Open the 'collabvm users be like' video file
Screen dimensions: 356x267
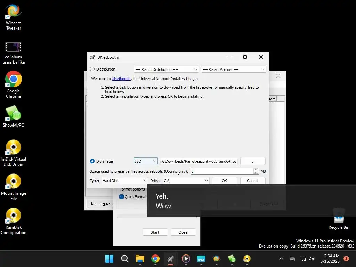(x=14, y=53)
